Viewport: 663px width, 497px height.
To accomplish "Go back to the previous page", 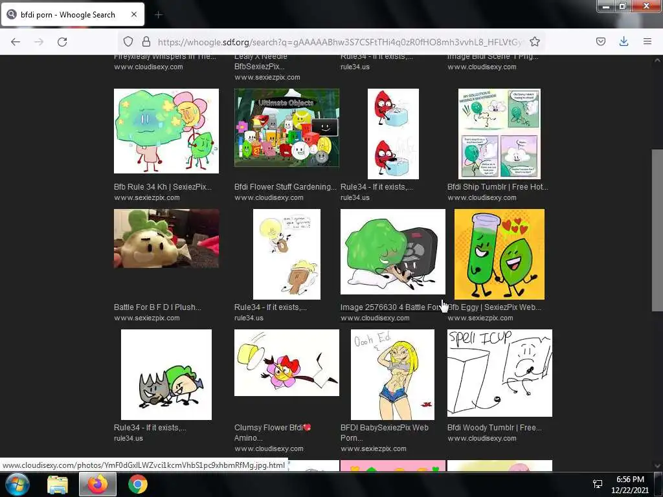I will (16, 41).
